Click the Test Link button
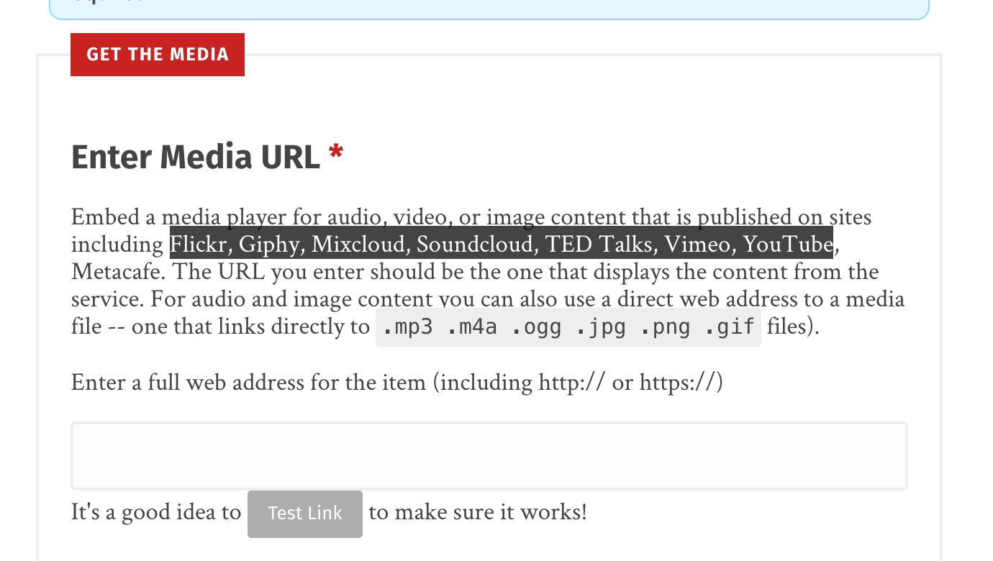 point(305,514)
